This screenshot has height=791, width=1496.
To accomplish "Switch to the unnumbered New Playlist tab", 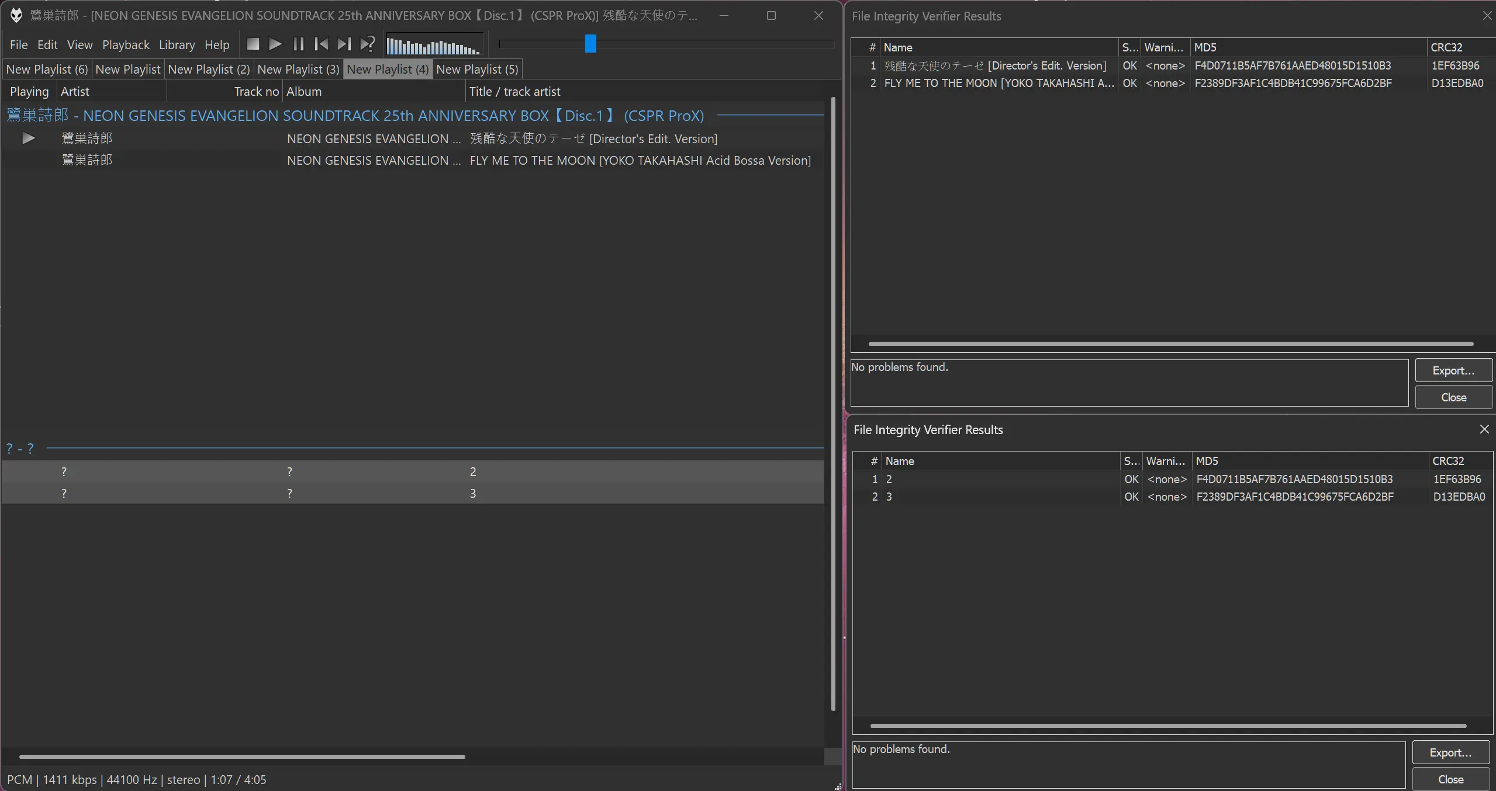I will tap(127, 70).
